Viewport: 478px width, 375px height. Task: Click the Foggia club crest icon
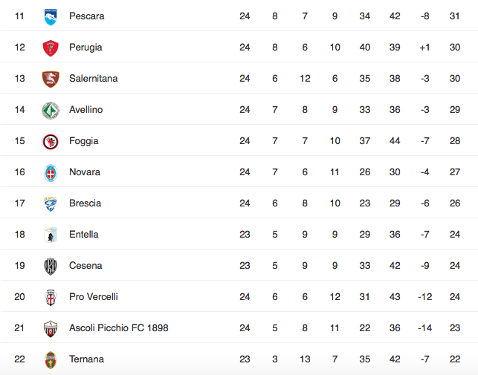point(51,141)
